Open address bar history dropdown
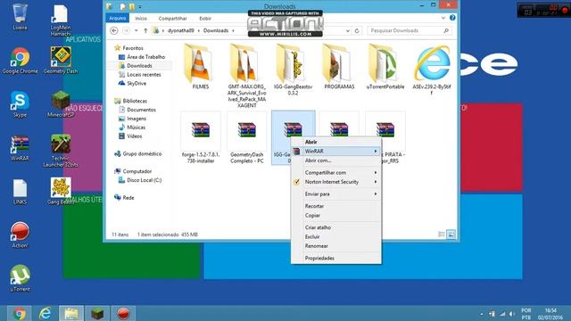This screenshot has width=571, height=321. (x=348, y=31)
